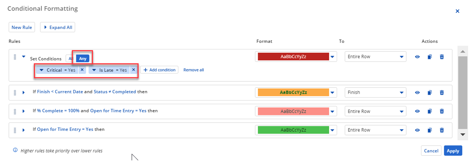Screen dimensions: 476x166
Task: Expand the Finish < Current Date rule
Action: click(x=23, y=93)
